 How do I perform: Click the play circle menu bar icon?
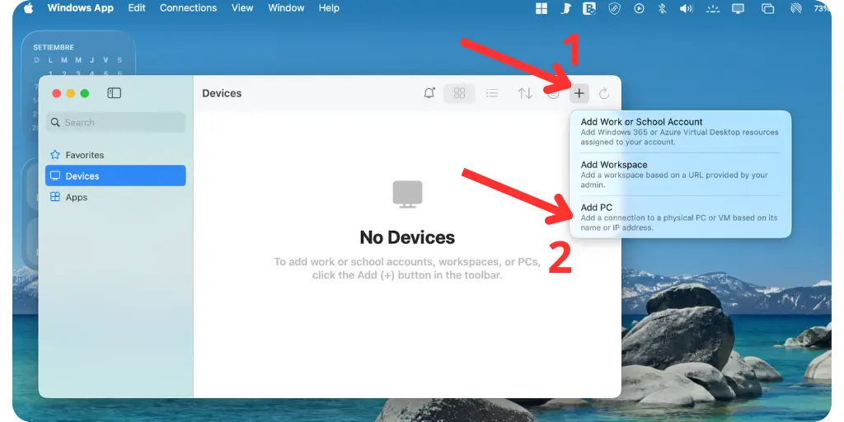tap(639, 8)
